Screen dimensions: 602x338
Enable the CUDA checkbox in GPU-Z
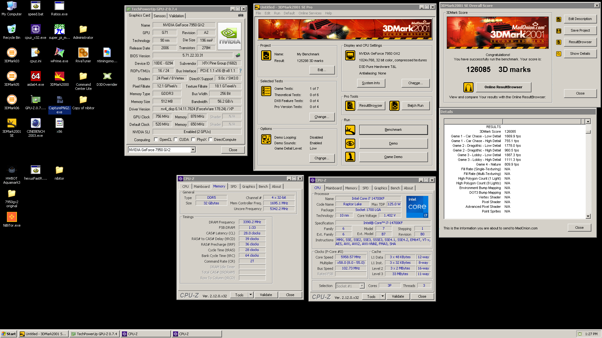tap(176, 140)
